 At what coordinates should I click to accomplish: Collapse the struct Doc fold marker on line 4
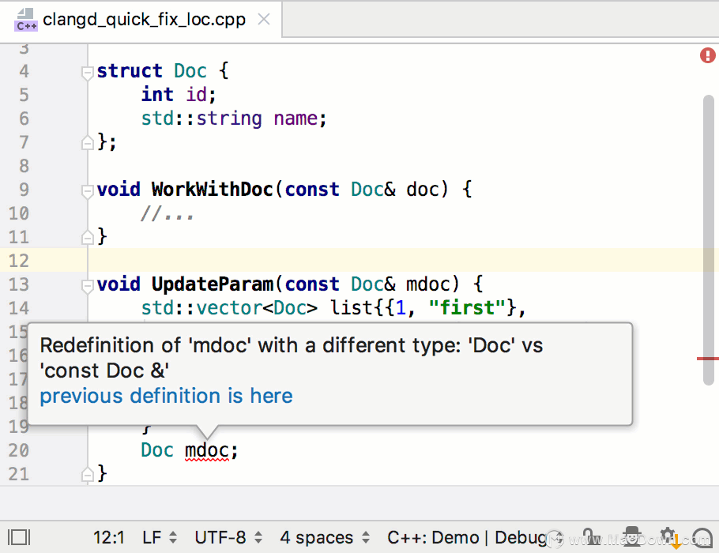coord(87,73)
